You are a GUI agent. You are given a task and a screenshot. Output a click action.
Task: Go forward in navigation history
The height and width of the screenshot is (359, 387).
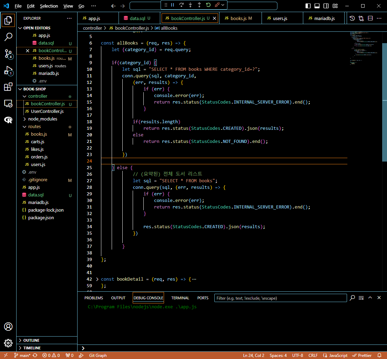(x=122, y=6)
